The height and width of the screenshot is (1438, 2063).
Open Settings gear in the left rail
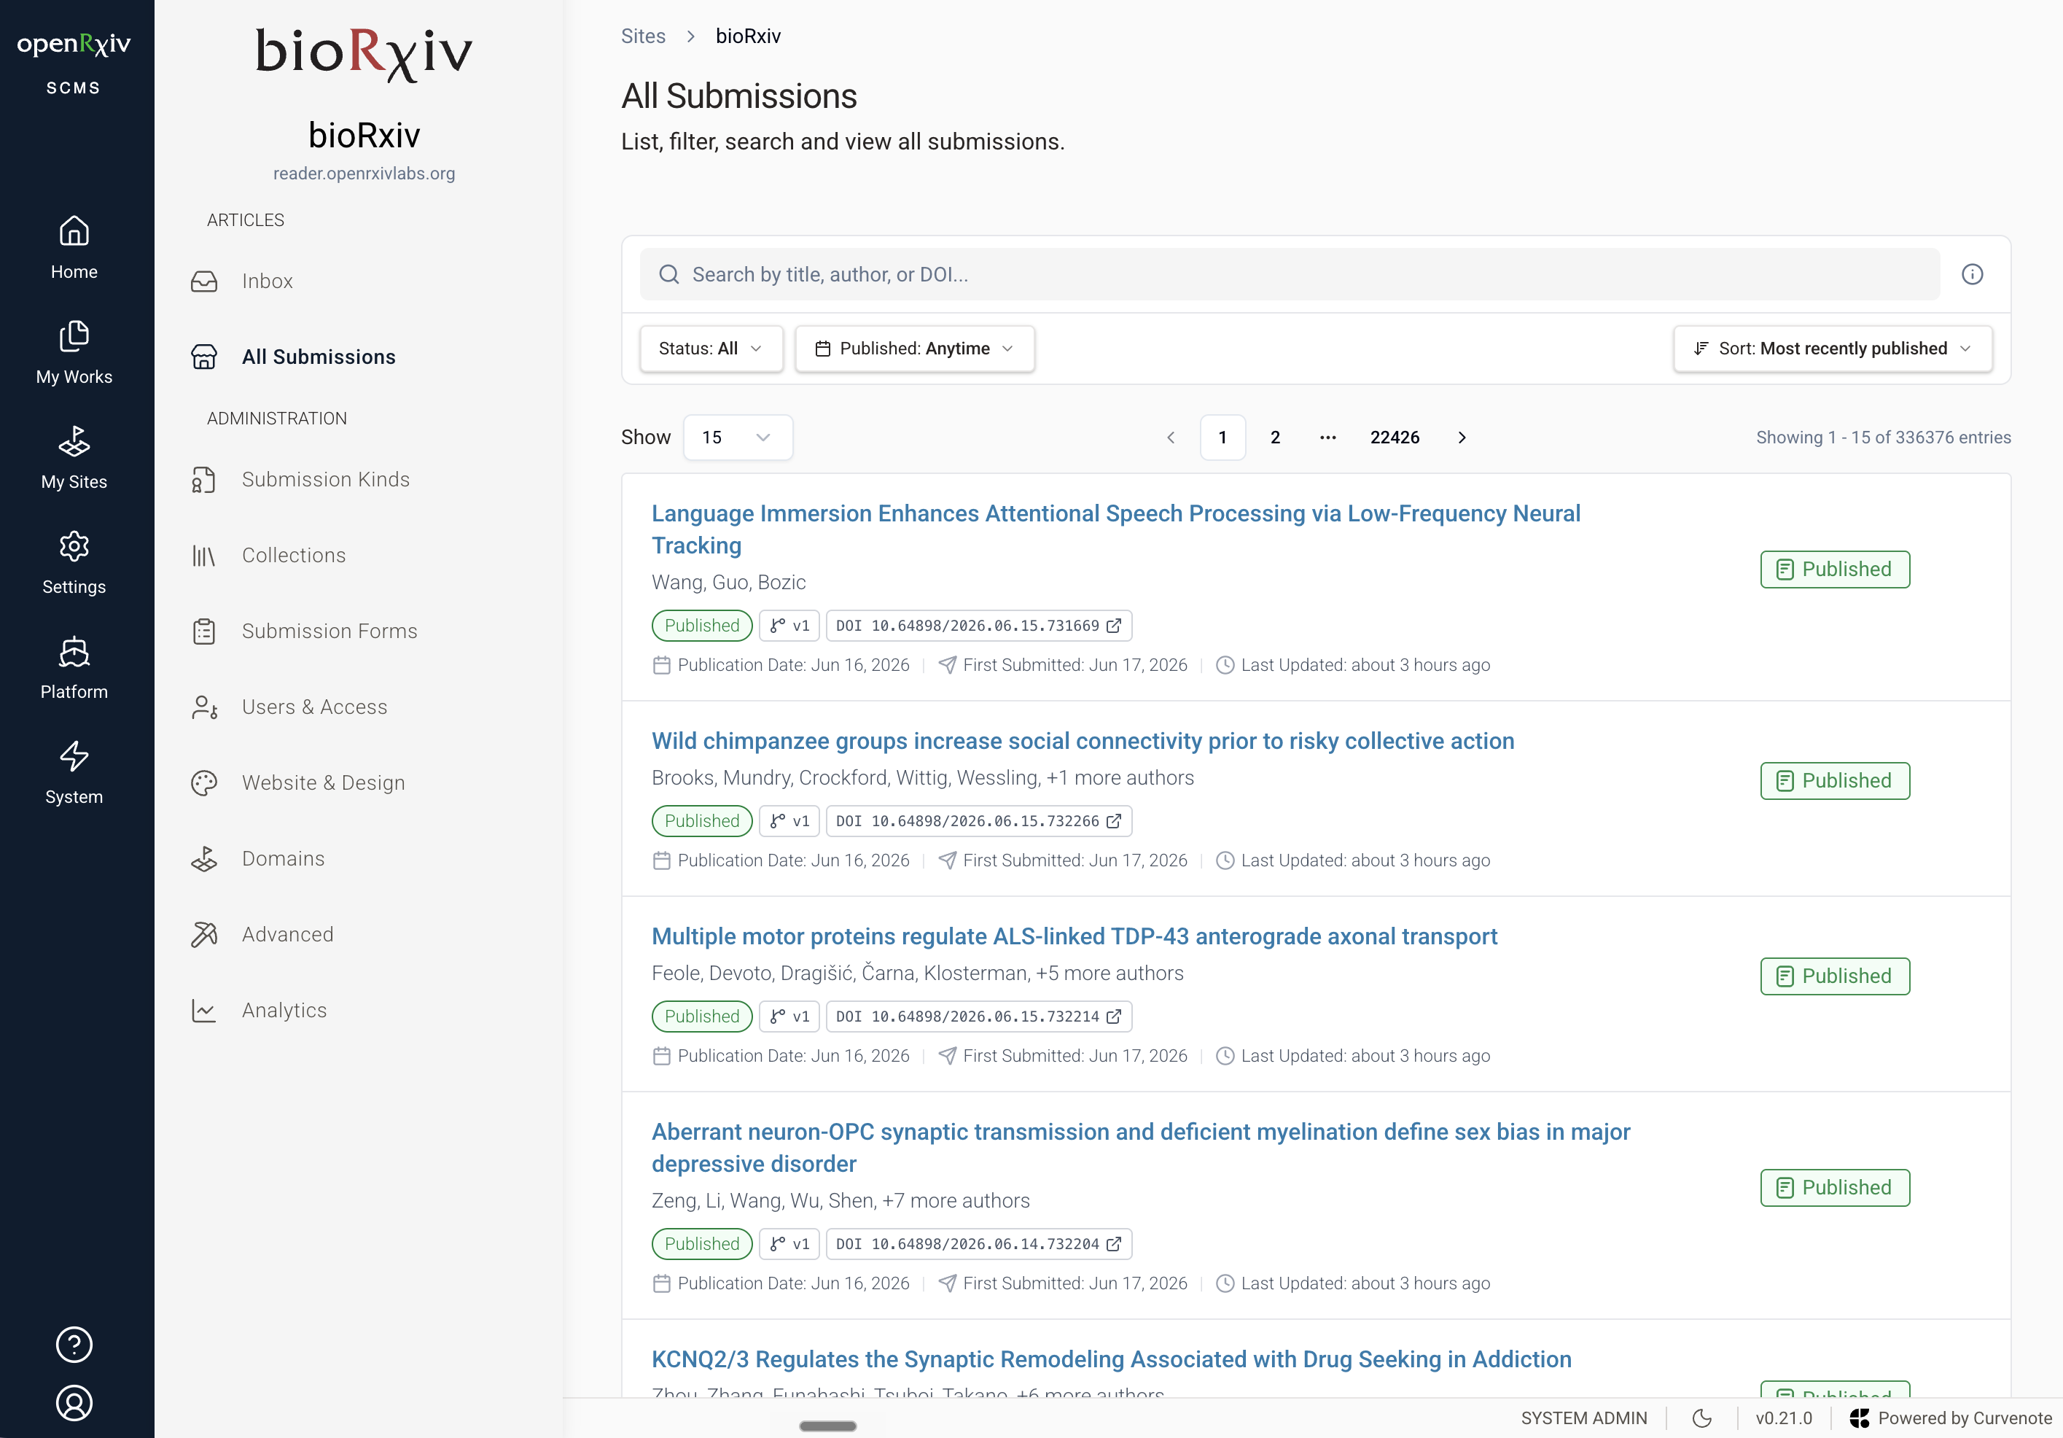pyautogui.click(x=74, y=564)
